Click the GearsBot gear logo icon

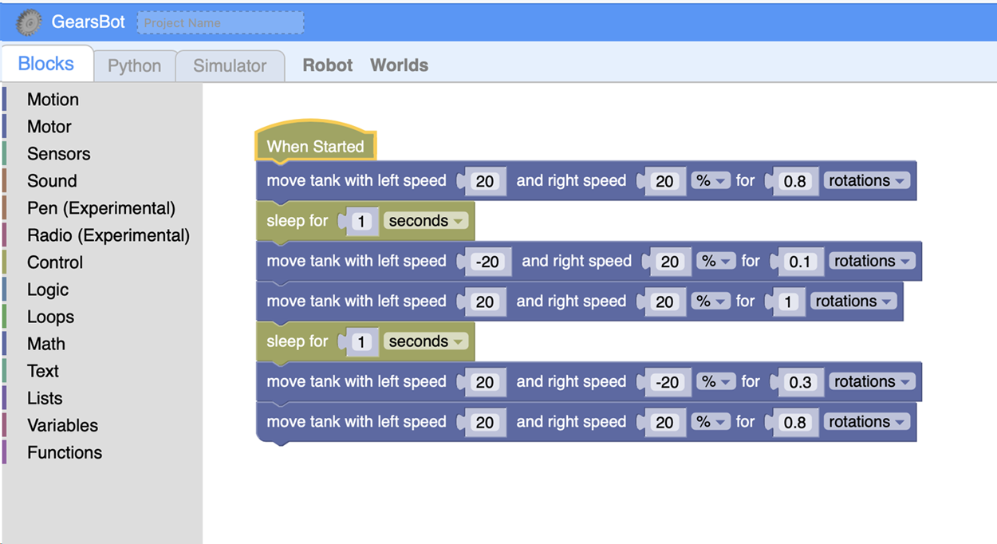pyautogui.click(x=30, y=22)
